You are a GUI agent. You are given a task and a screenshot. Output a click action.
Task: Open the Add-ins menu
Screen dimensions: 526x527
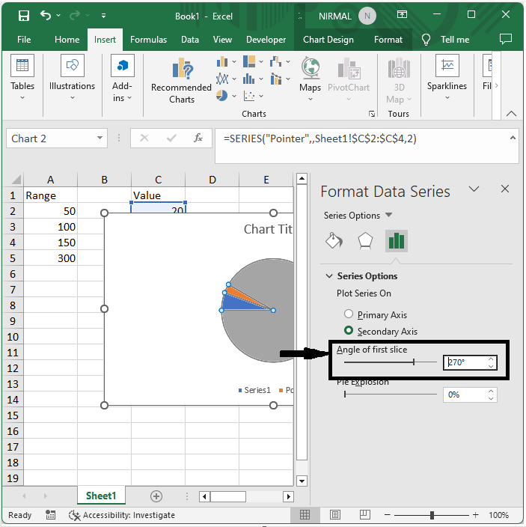(122, 79)
